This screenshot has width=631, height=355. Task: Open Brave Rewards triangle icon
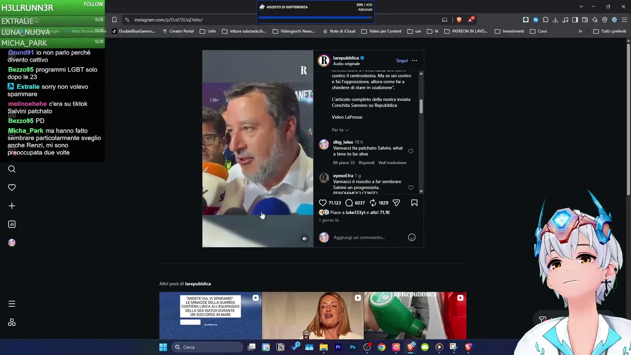471,20
